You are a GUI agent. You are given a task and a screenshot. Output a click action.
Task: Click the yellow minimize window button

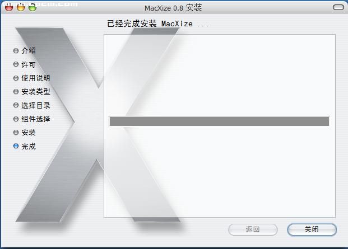coord(21,8)
